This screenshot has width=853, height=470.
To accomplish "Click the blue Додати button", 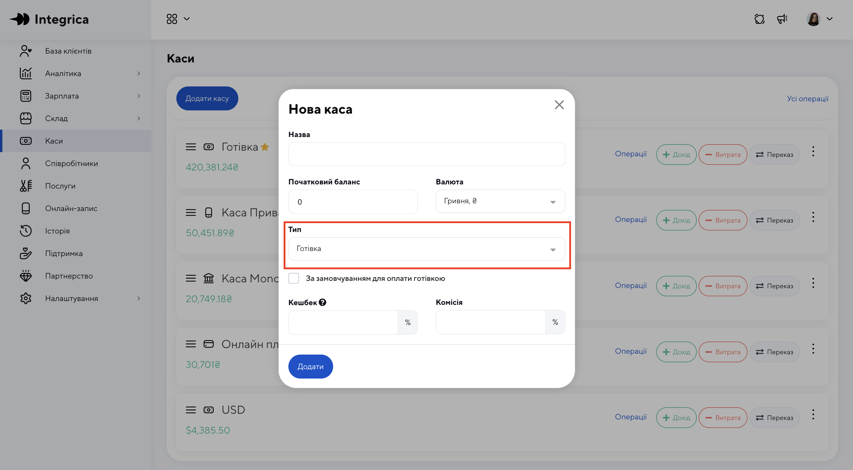I will click(x=310, y=366).
